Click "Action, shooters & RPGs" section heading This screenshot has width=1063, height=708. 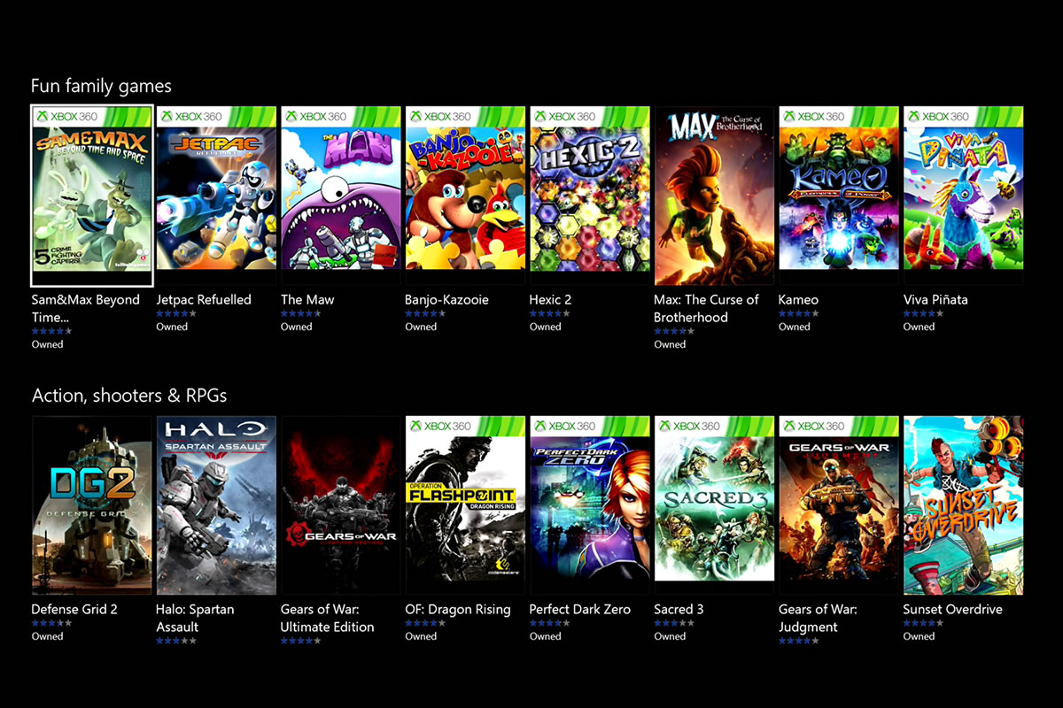(x=129, y=396)
